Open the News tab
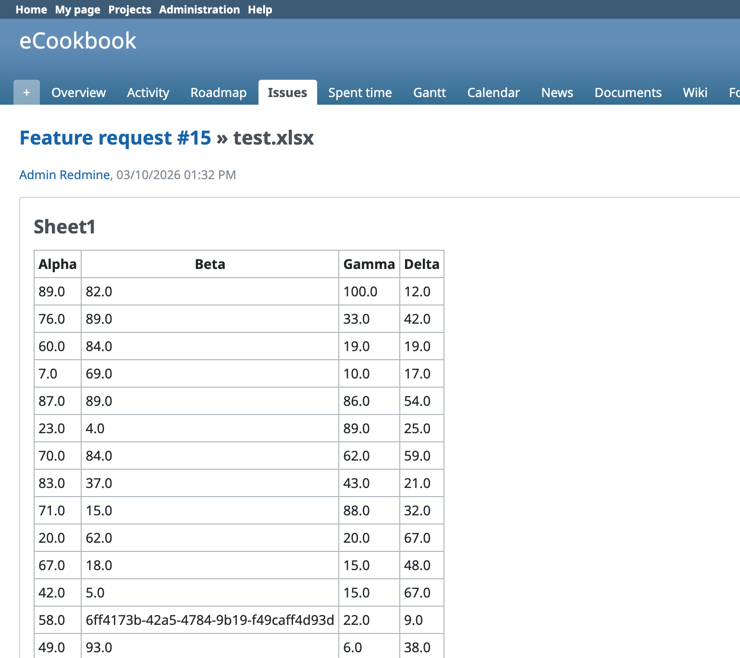The width and height of the screenshot is (740, 658). [x=557, y=93]
